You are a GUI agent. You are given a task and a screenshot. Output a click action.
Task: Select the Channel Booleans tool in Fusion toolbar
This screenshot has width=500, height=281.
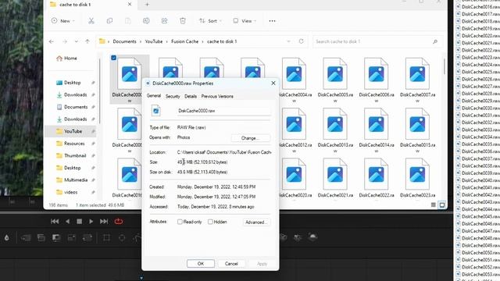(x=41, y=237)
